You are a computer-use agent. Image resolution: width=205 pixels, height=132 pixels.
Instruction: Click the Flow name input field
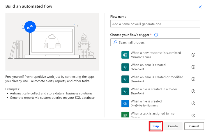[x=155, y=24]
